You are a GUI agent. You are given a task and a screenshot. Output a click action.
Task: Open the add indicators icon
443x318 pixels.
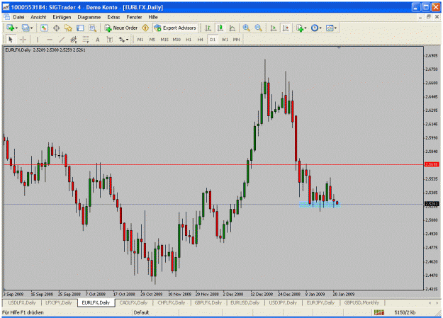tap(300, 28)
